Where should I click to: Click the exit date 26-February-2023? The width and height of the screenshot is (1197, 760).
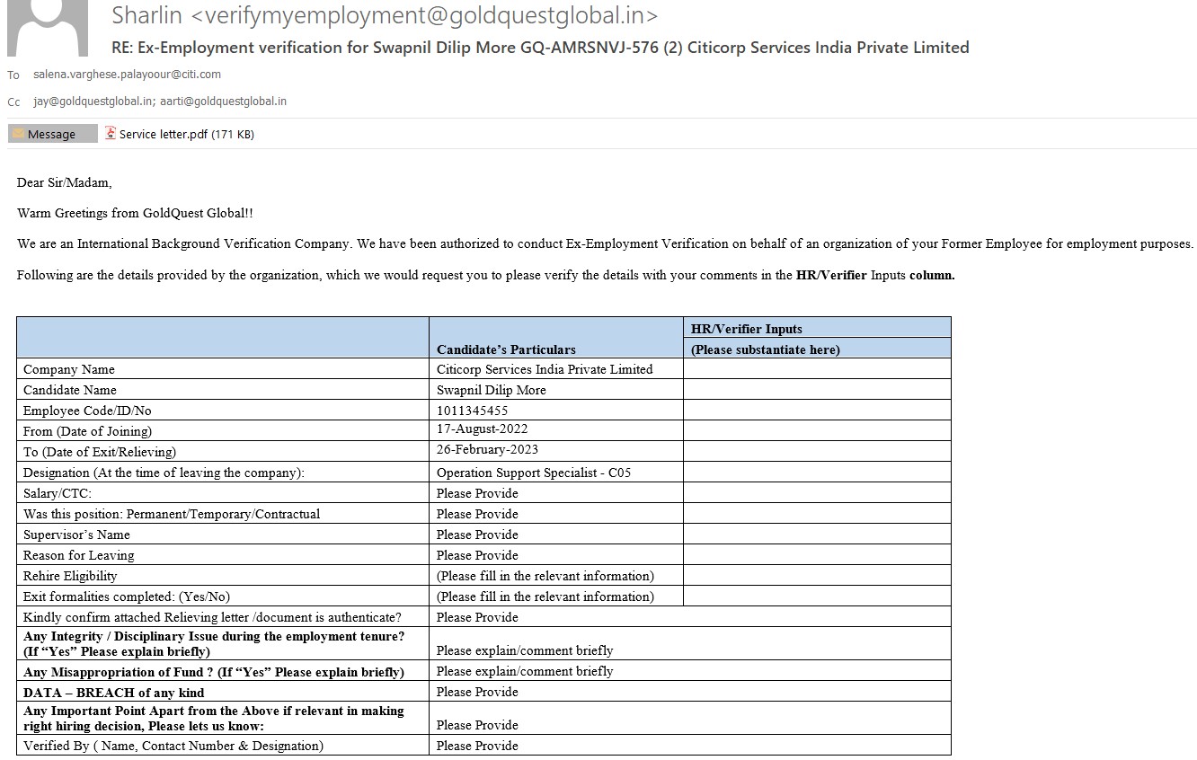tap(488, 450)
